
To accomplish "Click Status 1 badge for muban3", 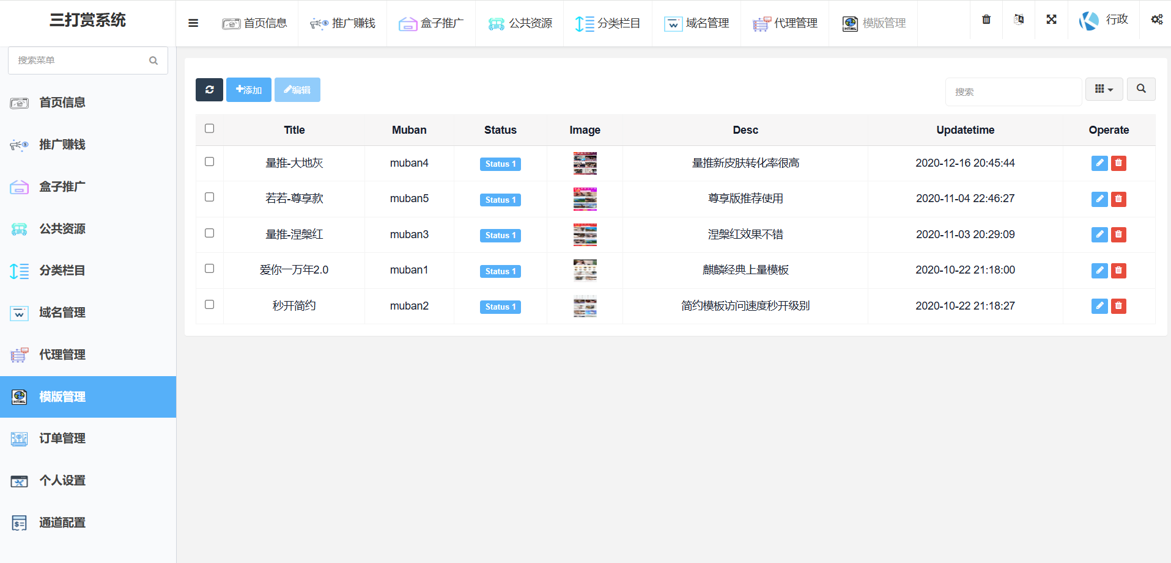I will click(x=500, y=236).
